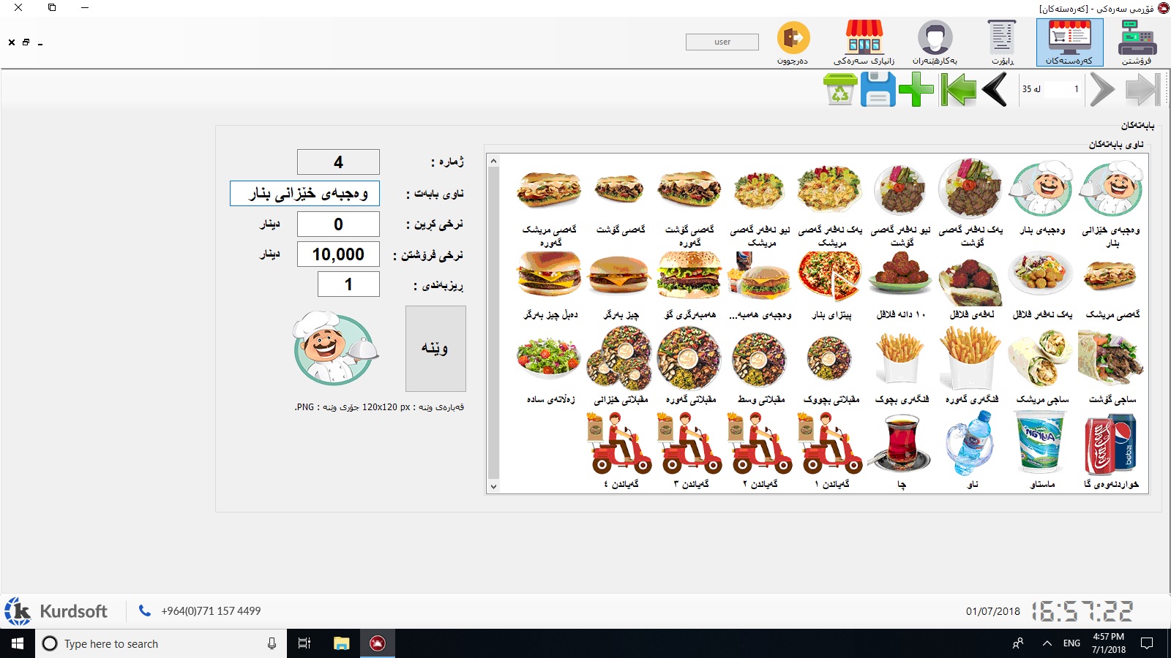Viewport: 1171px width, 658px height.
Task: Select the second chef meal item
Action: (1041, 197)
